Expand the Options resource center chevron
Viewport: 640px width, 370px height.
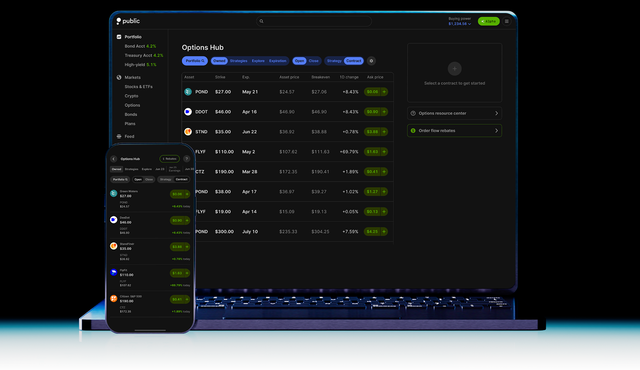496,114
